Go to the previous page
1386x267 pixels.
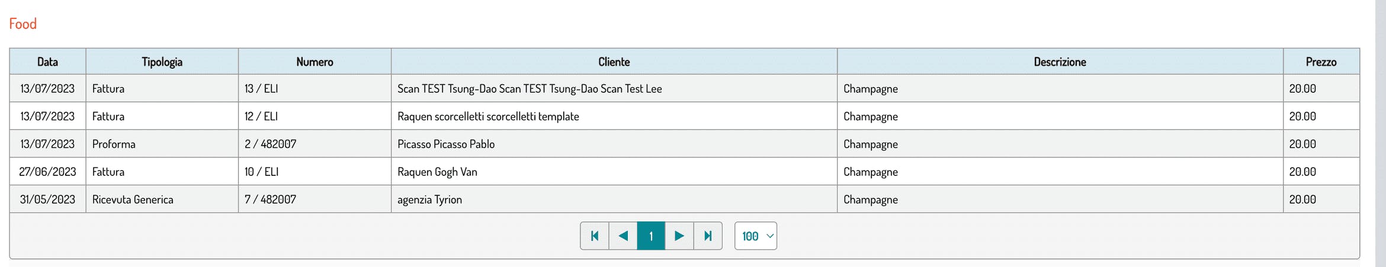pos(623,236)
